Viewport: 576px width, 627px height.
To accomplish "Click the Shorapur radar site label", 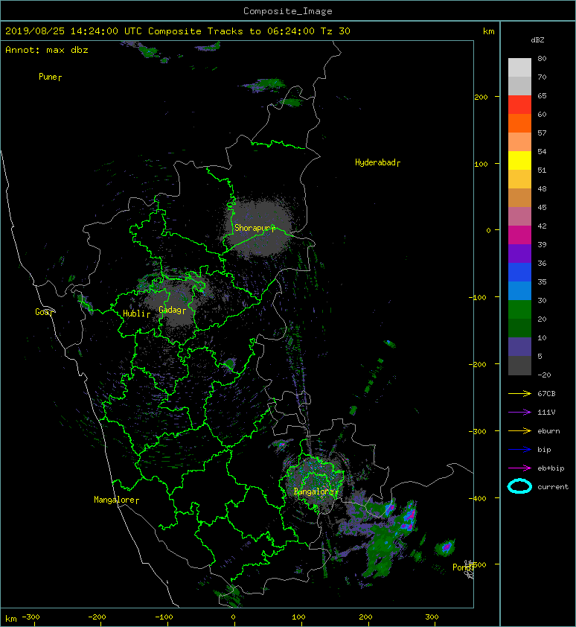I will (255, 228).
